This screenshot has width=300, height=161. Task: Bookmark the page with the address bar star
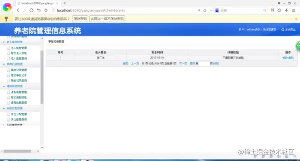205,10
